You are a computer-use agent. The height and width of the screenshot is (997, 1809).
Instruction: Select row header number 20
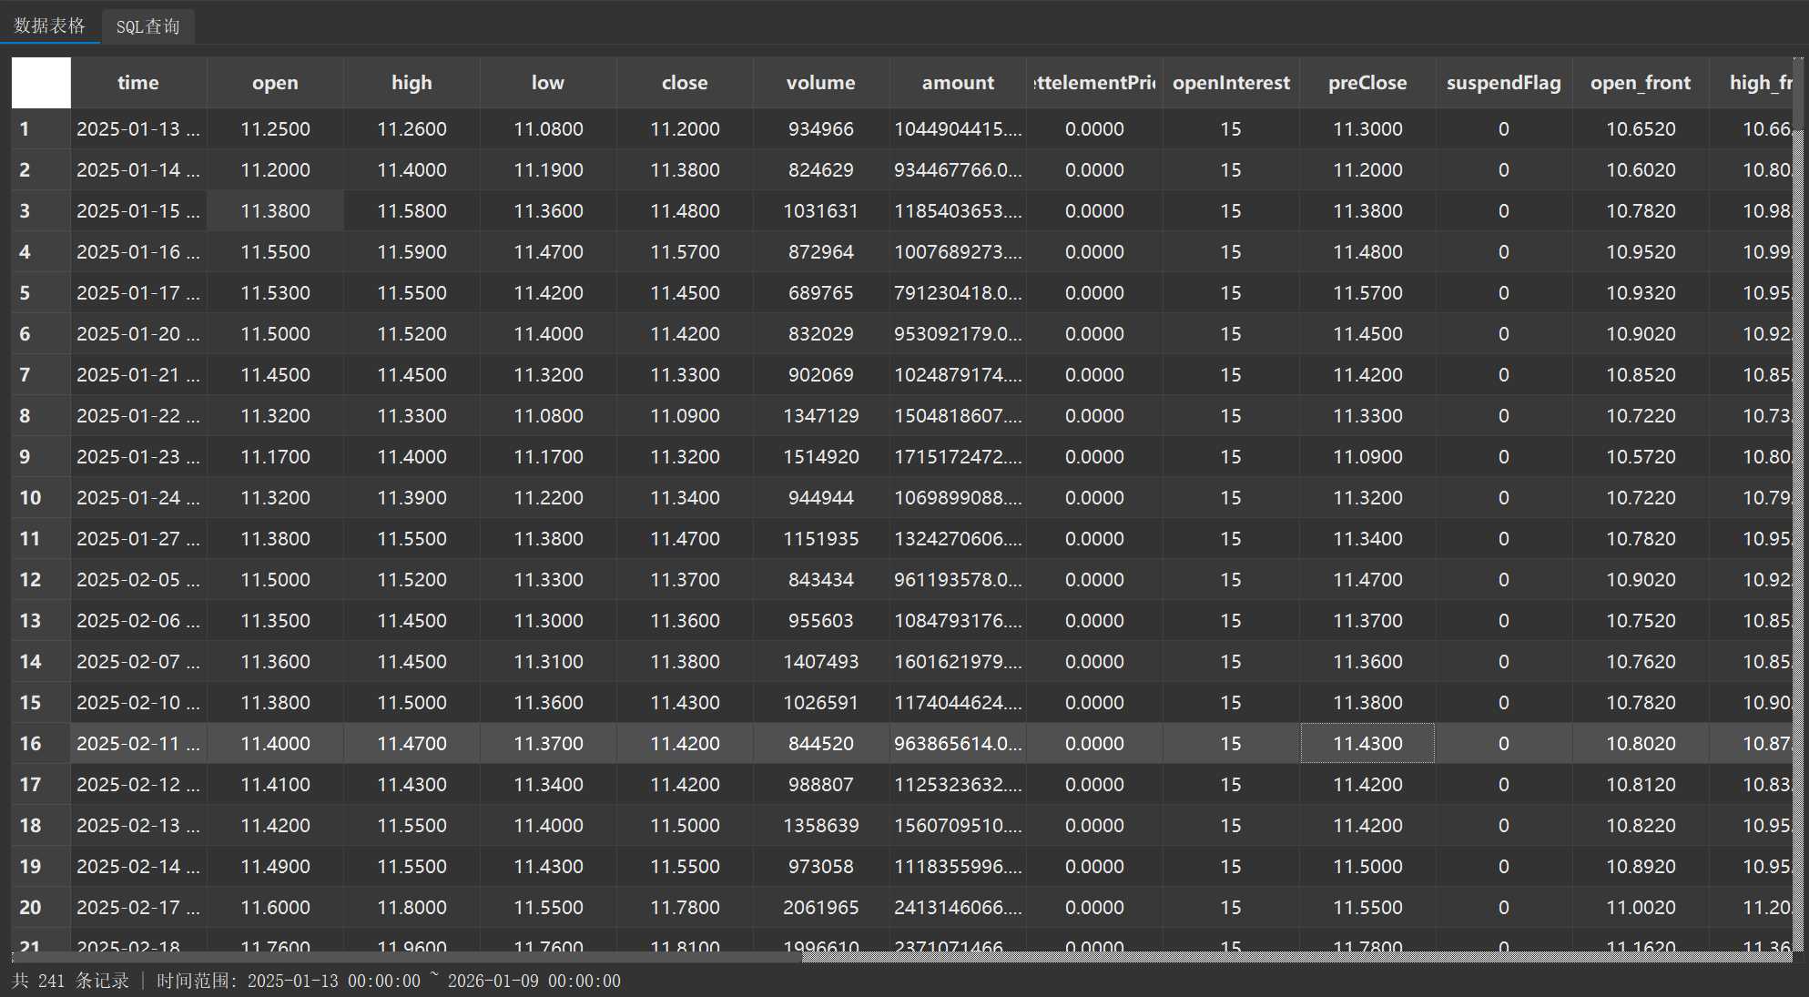[31, 908]
